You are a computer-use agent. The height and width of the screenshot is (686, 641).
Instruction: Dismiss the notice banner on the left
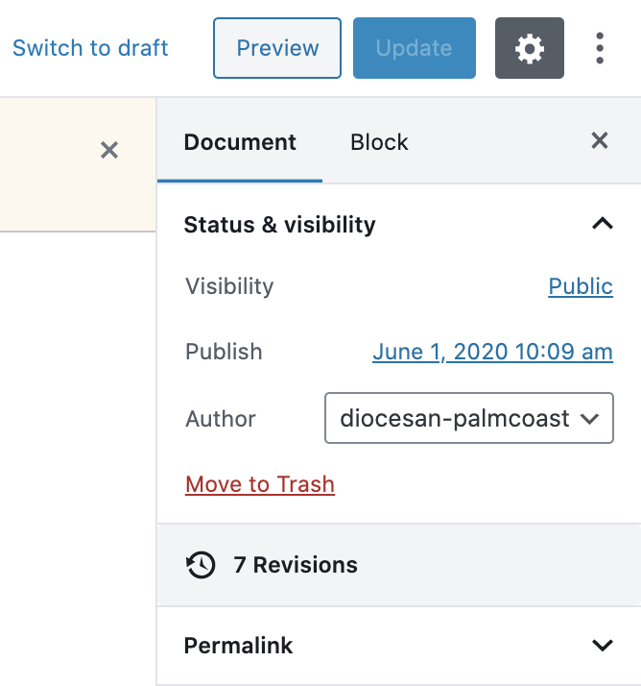[x=109, y=150]
